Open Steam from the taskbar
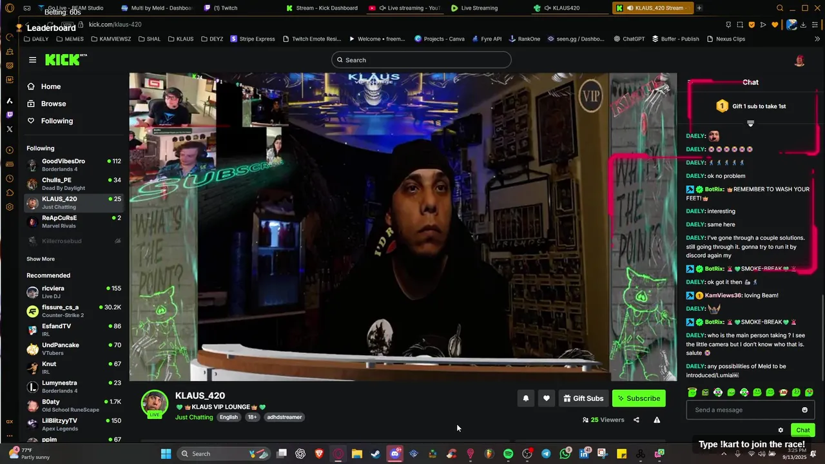This screenshot has width=825, height=464. pyautogui.click(x=375, y=454)
